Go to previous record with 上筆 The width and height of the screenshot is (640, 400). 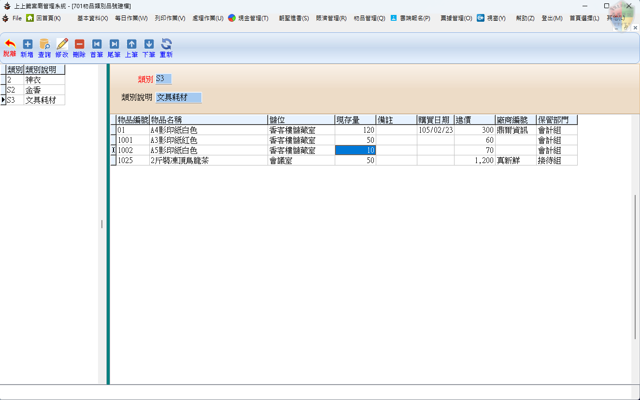pos(131,48)
